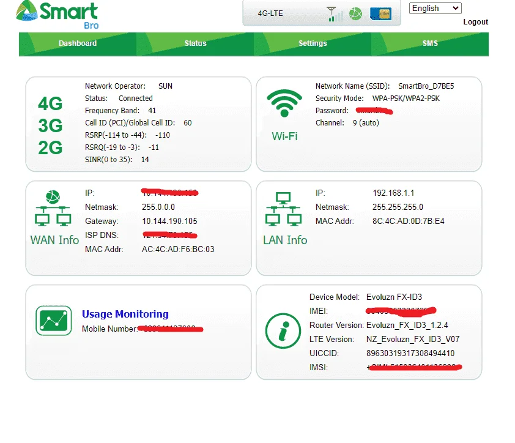
Task: Click the LAN Info network icon
Action: click(283, 209)
